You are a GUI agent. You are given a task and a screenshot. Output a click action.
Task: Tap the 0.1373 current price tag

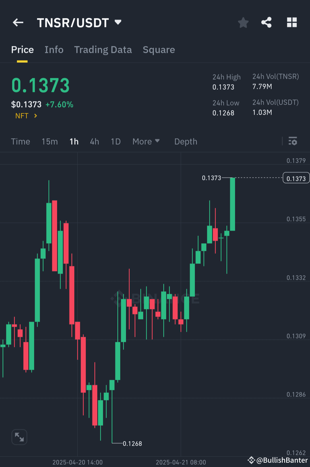[x=296, y=178]
